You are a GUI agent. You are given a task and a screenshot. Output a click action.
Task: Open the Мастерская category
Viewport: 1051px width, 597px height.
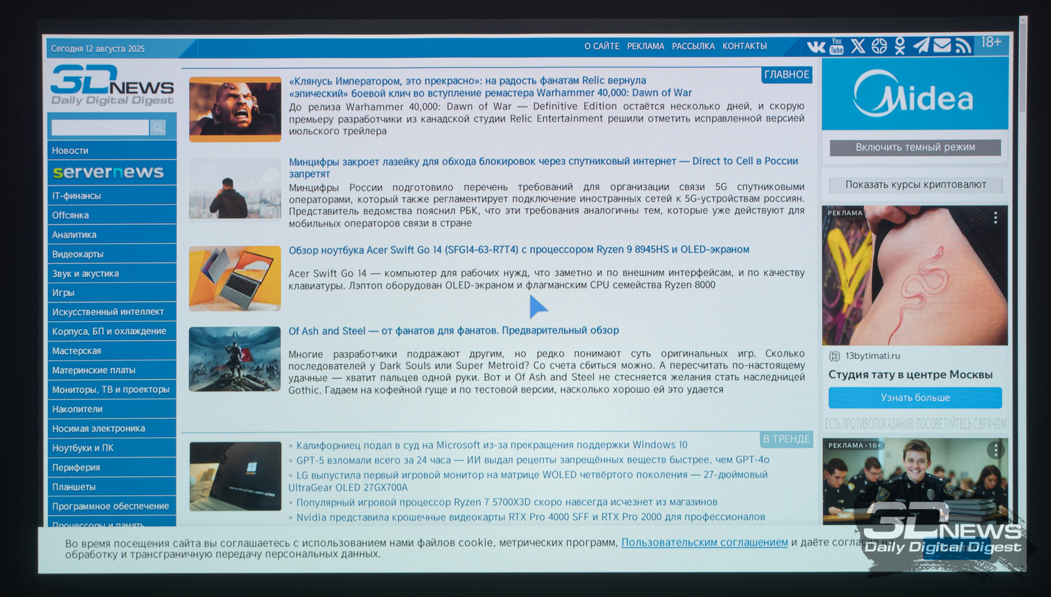[112, 351]
